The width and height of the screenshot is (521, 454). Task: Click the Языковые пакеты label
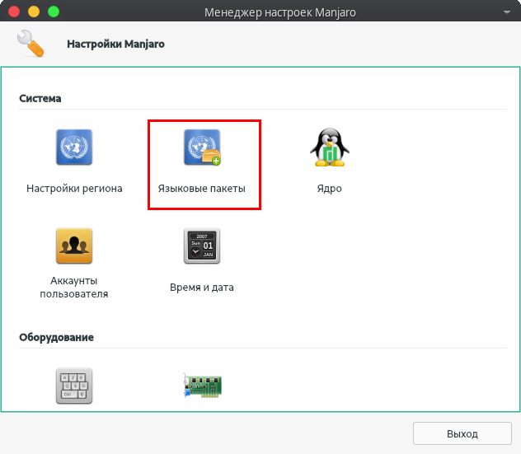(x=202, y=189)
